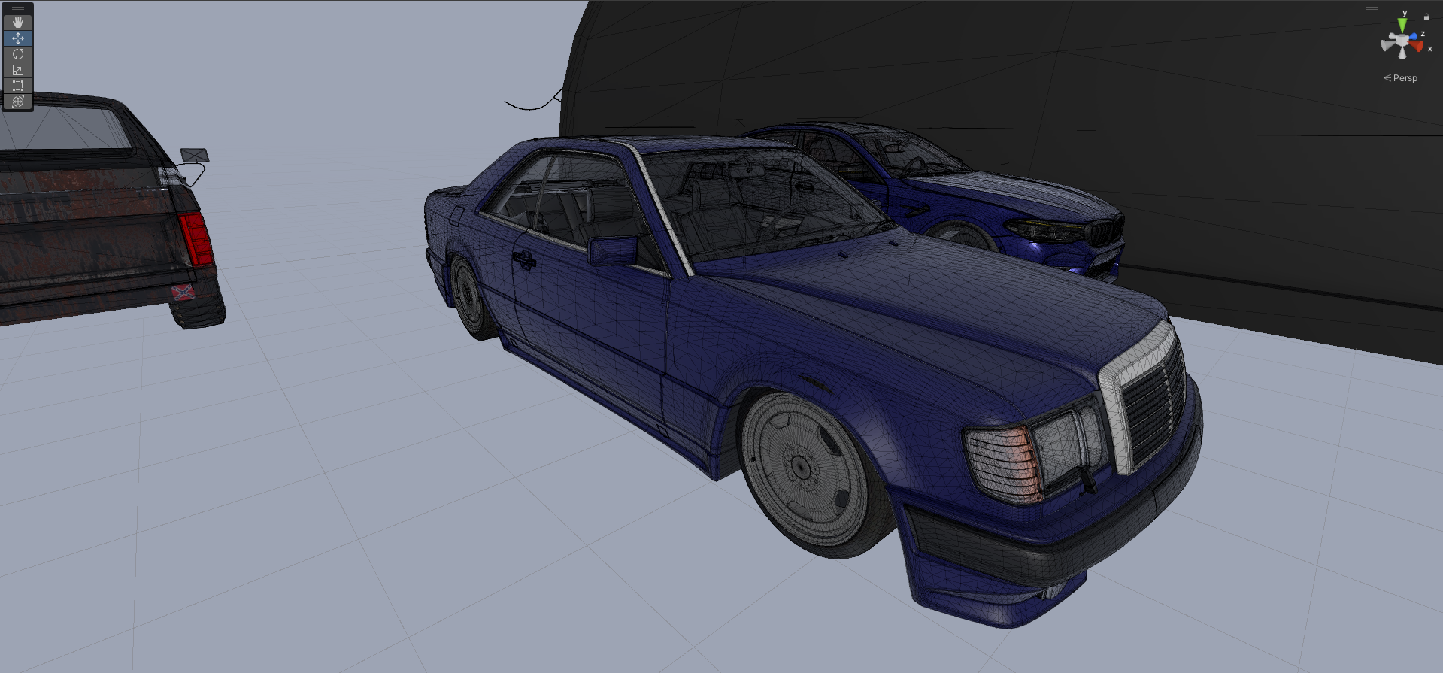The height and width of the screenshot is (673, 1443).
Task: Click the red X axis cone
Action: 1417,47
